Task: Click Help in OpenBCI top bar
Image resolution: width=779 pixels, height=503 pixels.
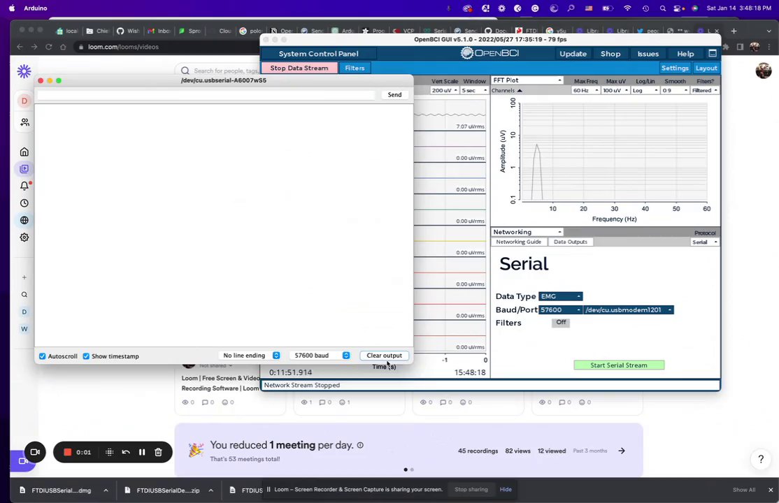Action: tap(685, 54)
